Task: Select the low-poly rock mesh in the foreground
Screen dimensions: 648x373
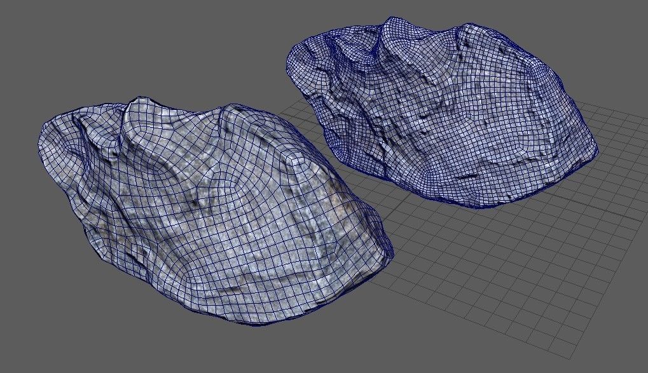Action: pos(215,212)
